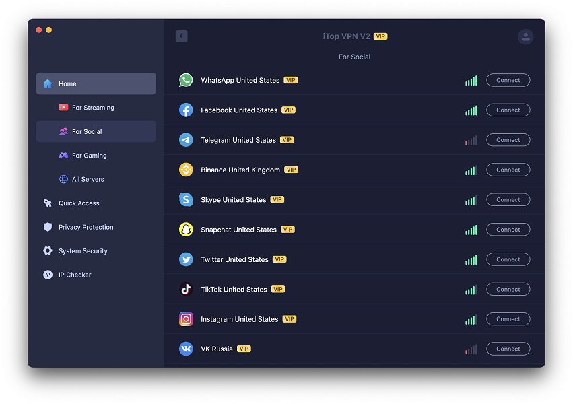Click the Snapchat ghost icon
Screen dimensions: 573x404
pyautogui.click(x=186, y=230)
